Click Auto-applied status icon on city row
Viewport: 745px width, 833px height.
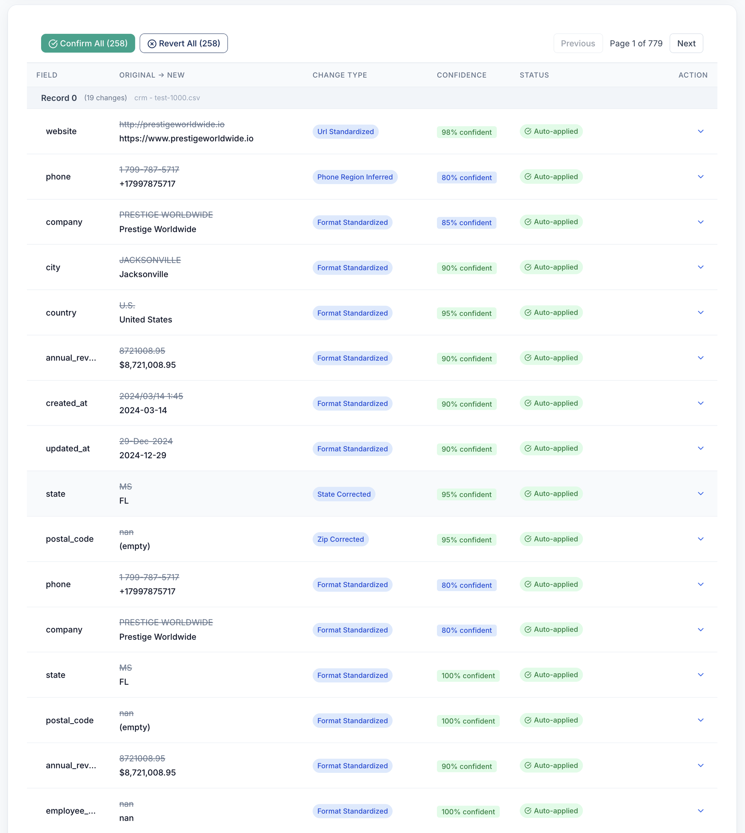pyautogui.click(x=528, y=267)
